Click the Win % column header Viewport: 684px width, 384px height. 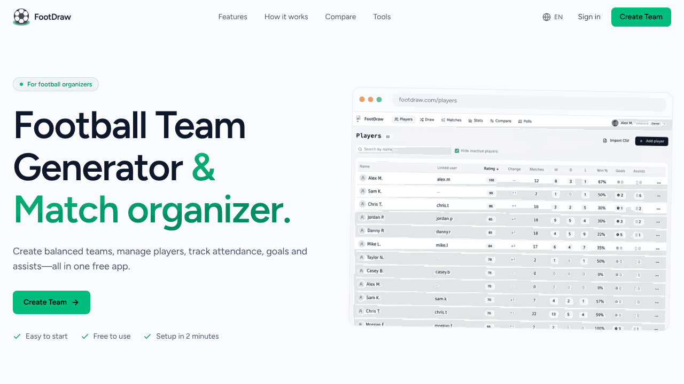click(602, 171)
